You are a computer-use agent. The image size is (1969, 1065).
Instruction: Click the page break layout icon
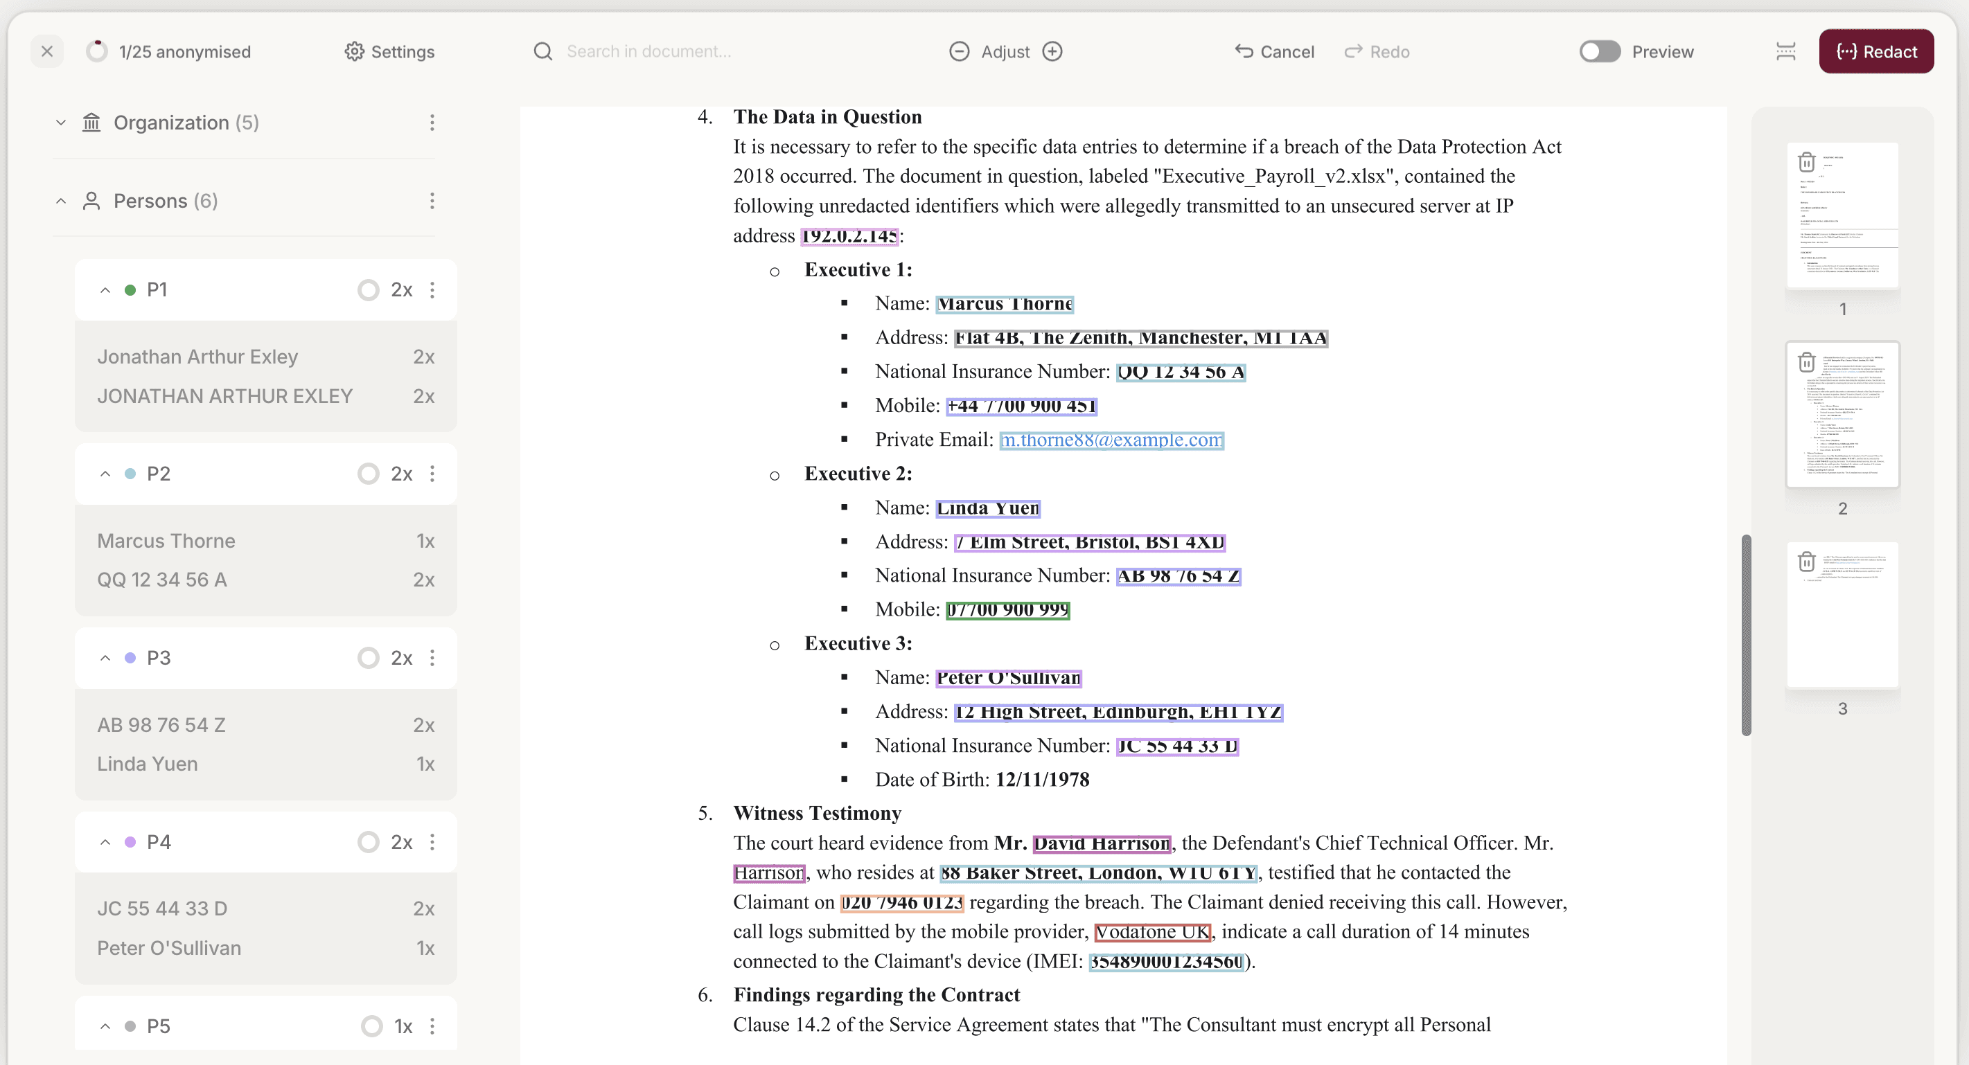(1785, 51)
